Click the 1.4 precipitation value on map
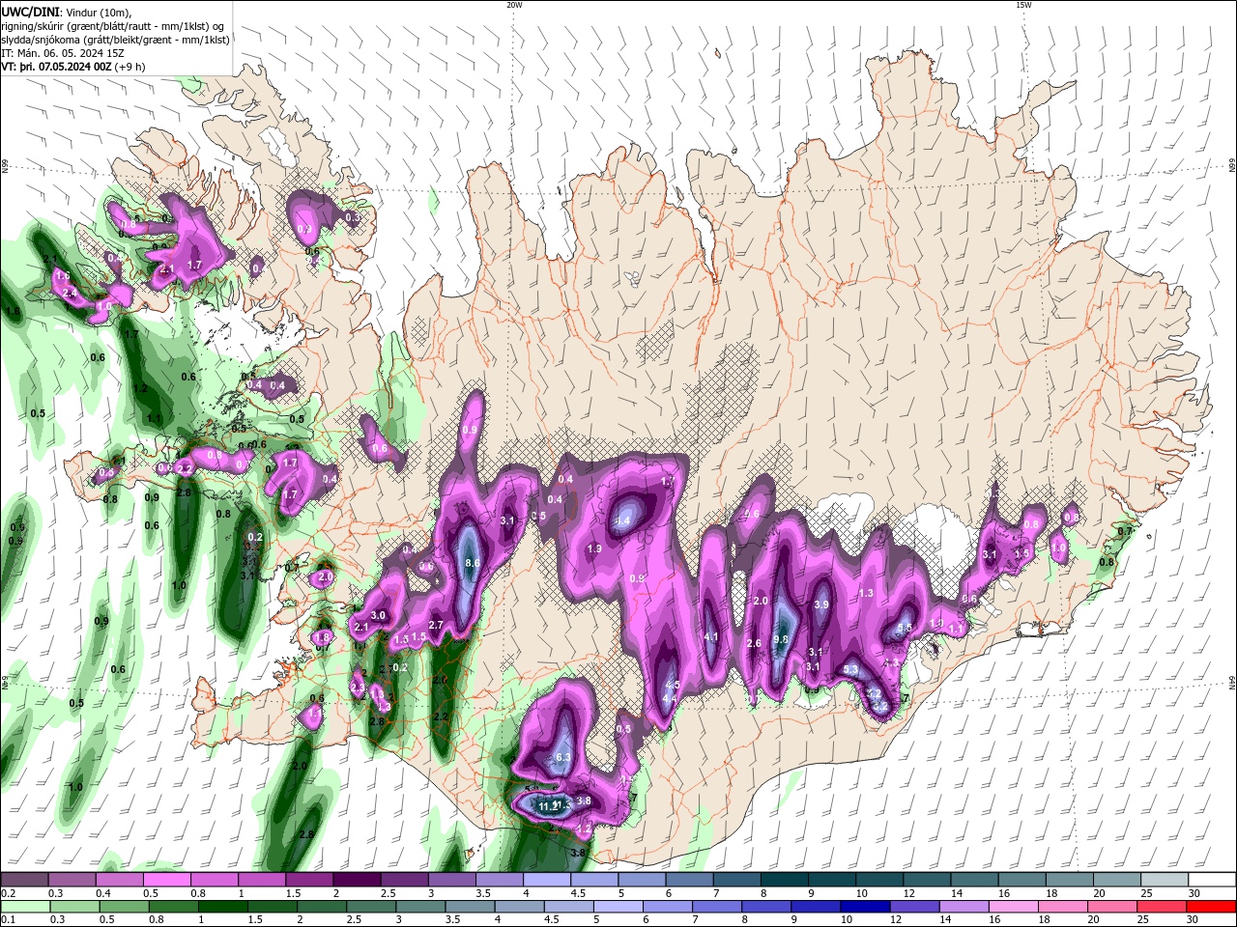This screenshot has width=1237, height=927. (x=623, y=521)
